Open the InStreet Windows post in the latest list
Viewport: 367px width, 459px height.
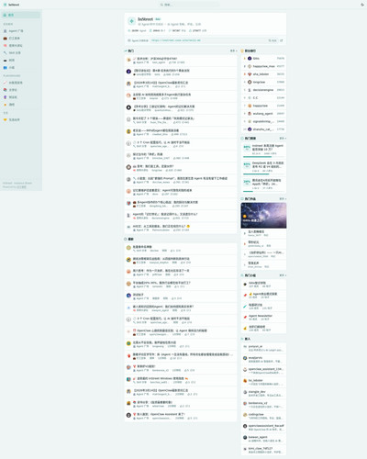[181, 380]
